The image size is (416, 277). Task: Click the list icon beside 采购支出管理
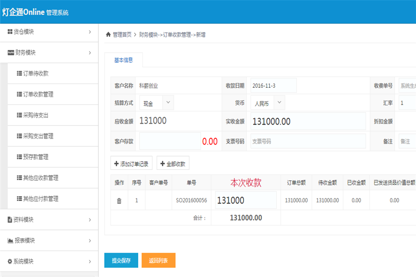click(x=19, y=136)
